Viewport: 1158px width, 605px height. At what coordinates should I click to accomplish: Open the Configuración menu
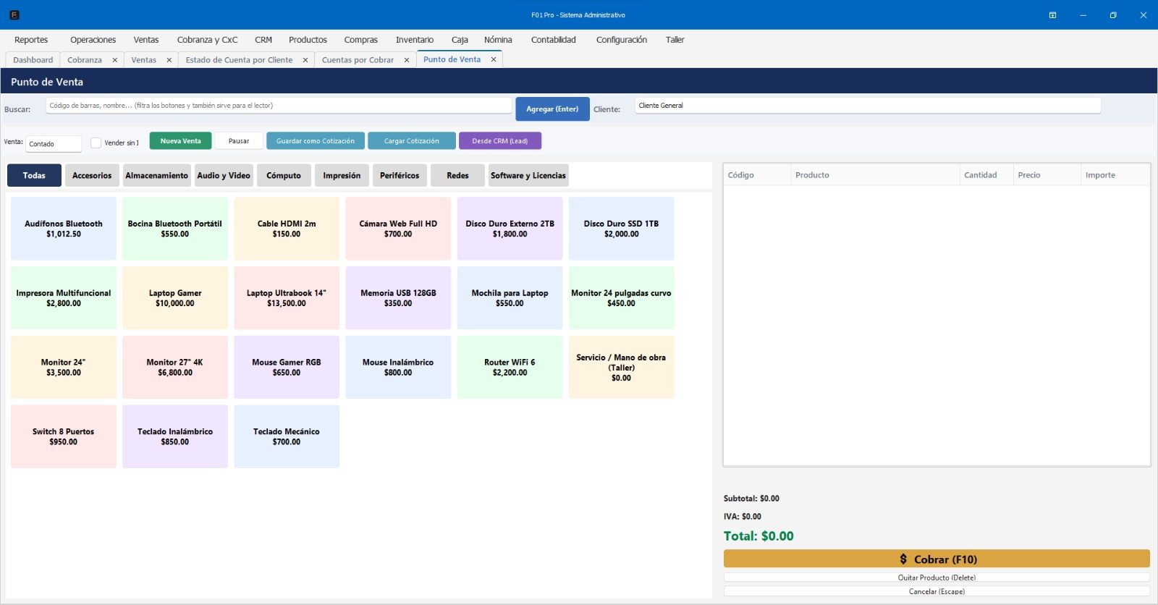(x=622, y=40)
